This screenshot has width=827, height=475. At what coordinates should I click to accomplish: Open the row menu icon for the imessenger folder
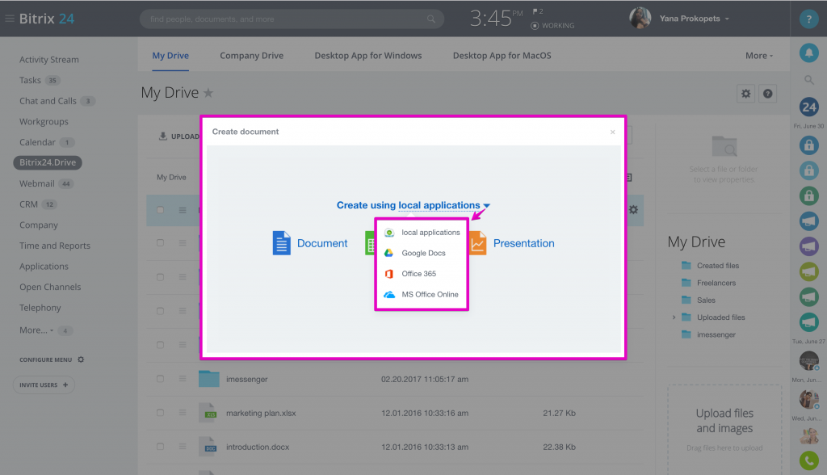coord(183,378)
